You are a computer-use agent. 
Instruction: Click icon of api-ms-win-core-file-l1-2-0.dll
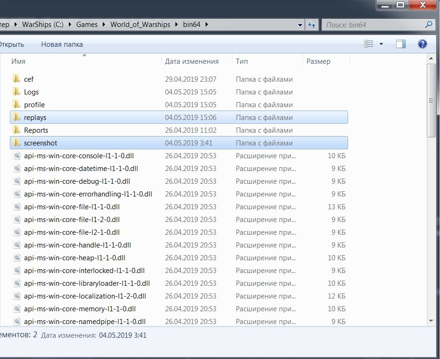[17, 219]
